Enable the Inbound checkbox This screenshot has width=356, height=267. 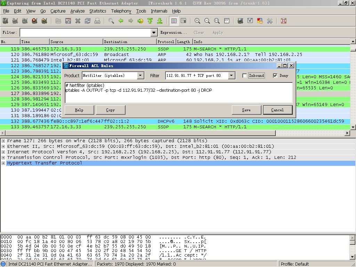point(244,75)
